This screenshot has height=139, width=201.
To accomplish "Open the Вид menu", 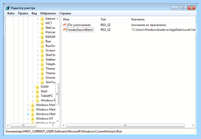I will pyautogui.click(x=34, y=14).
